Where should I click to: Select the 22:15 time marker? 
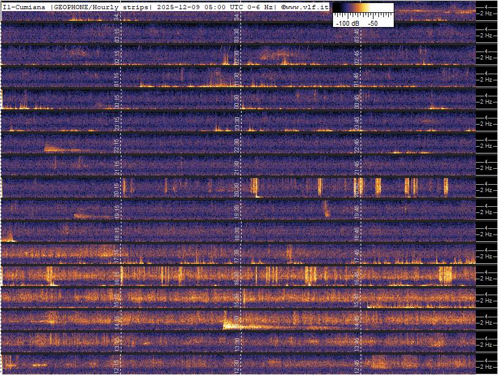(x=117, y=145)
